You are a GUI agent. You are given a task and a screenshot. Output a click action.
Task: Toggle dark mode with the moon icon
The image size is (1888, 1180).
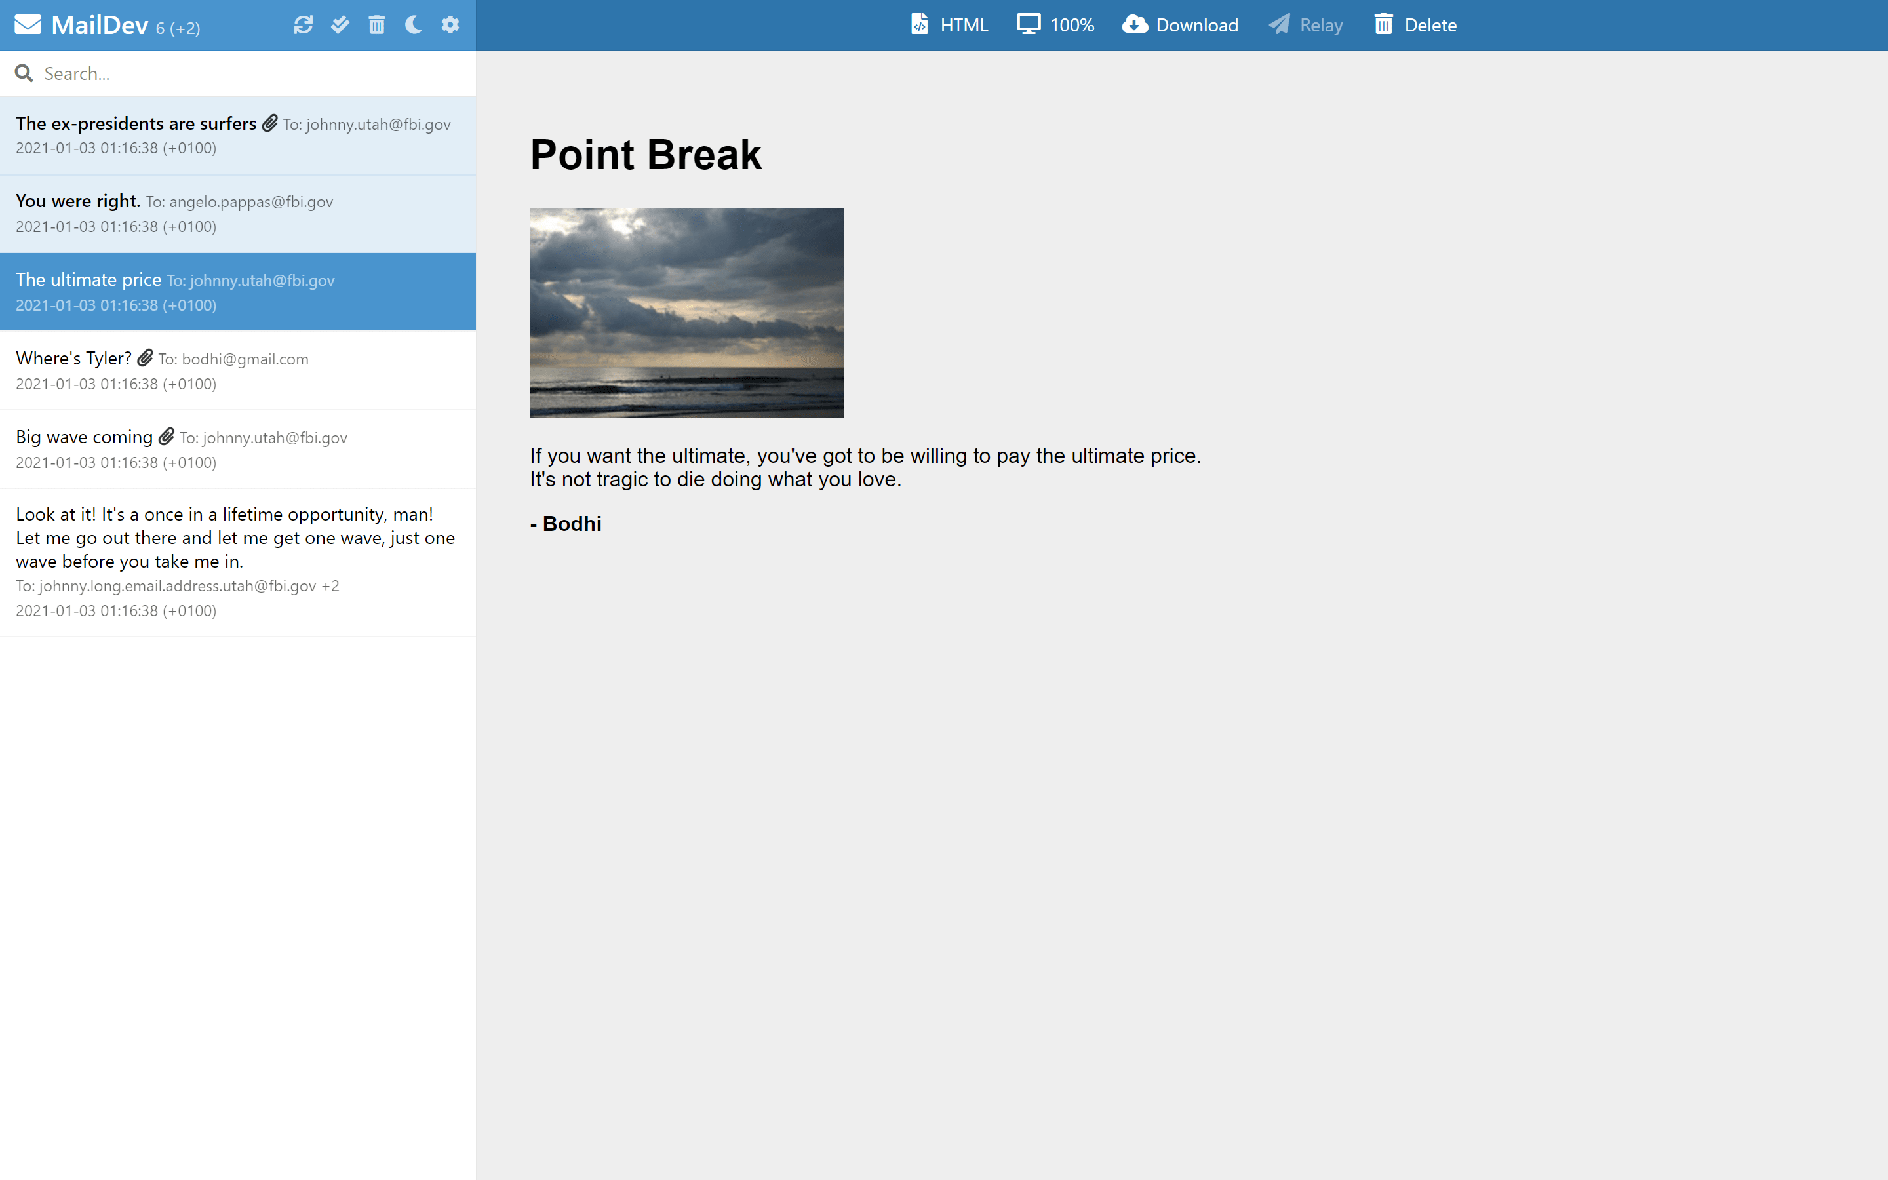[413, 25]
